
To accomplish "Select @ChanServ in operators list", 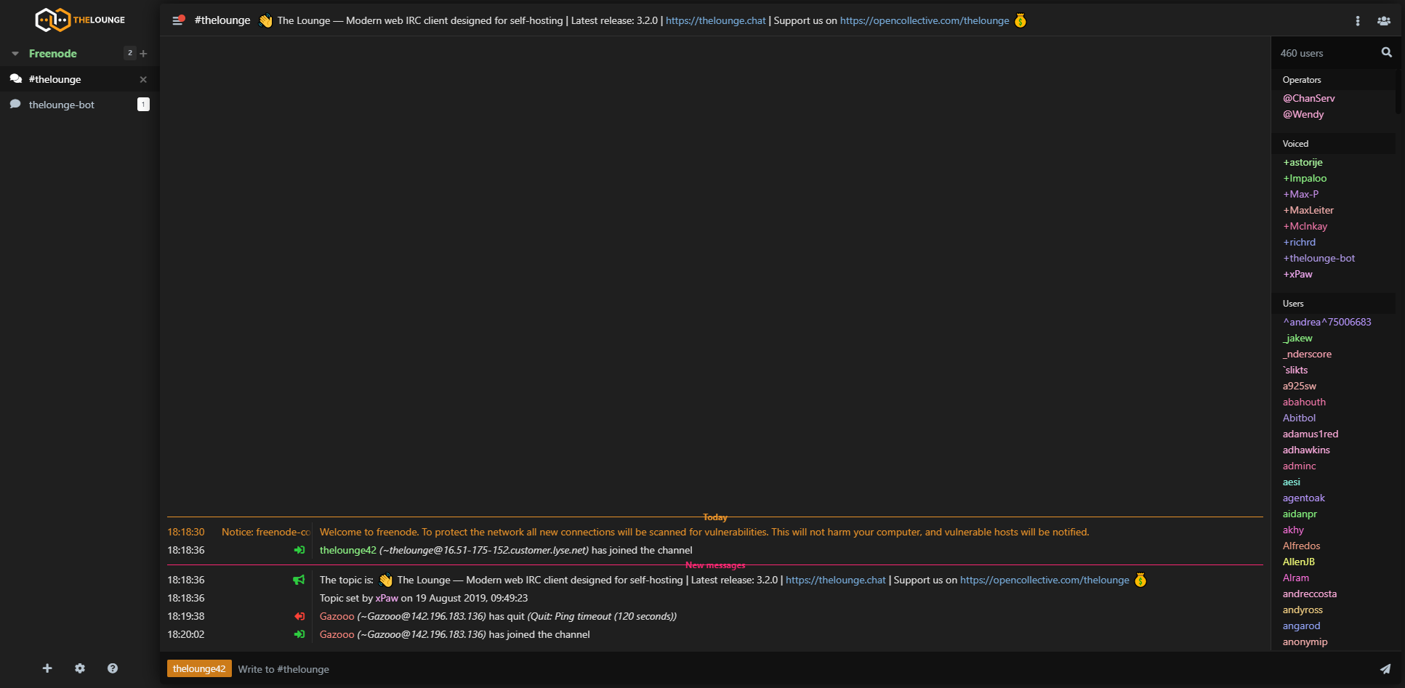I will 1308,98.
